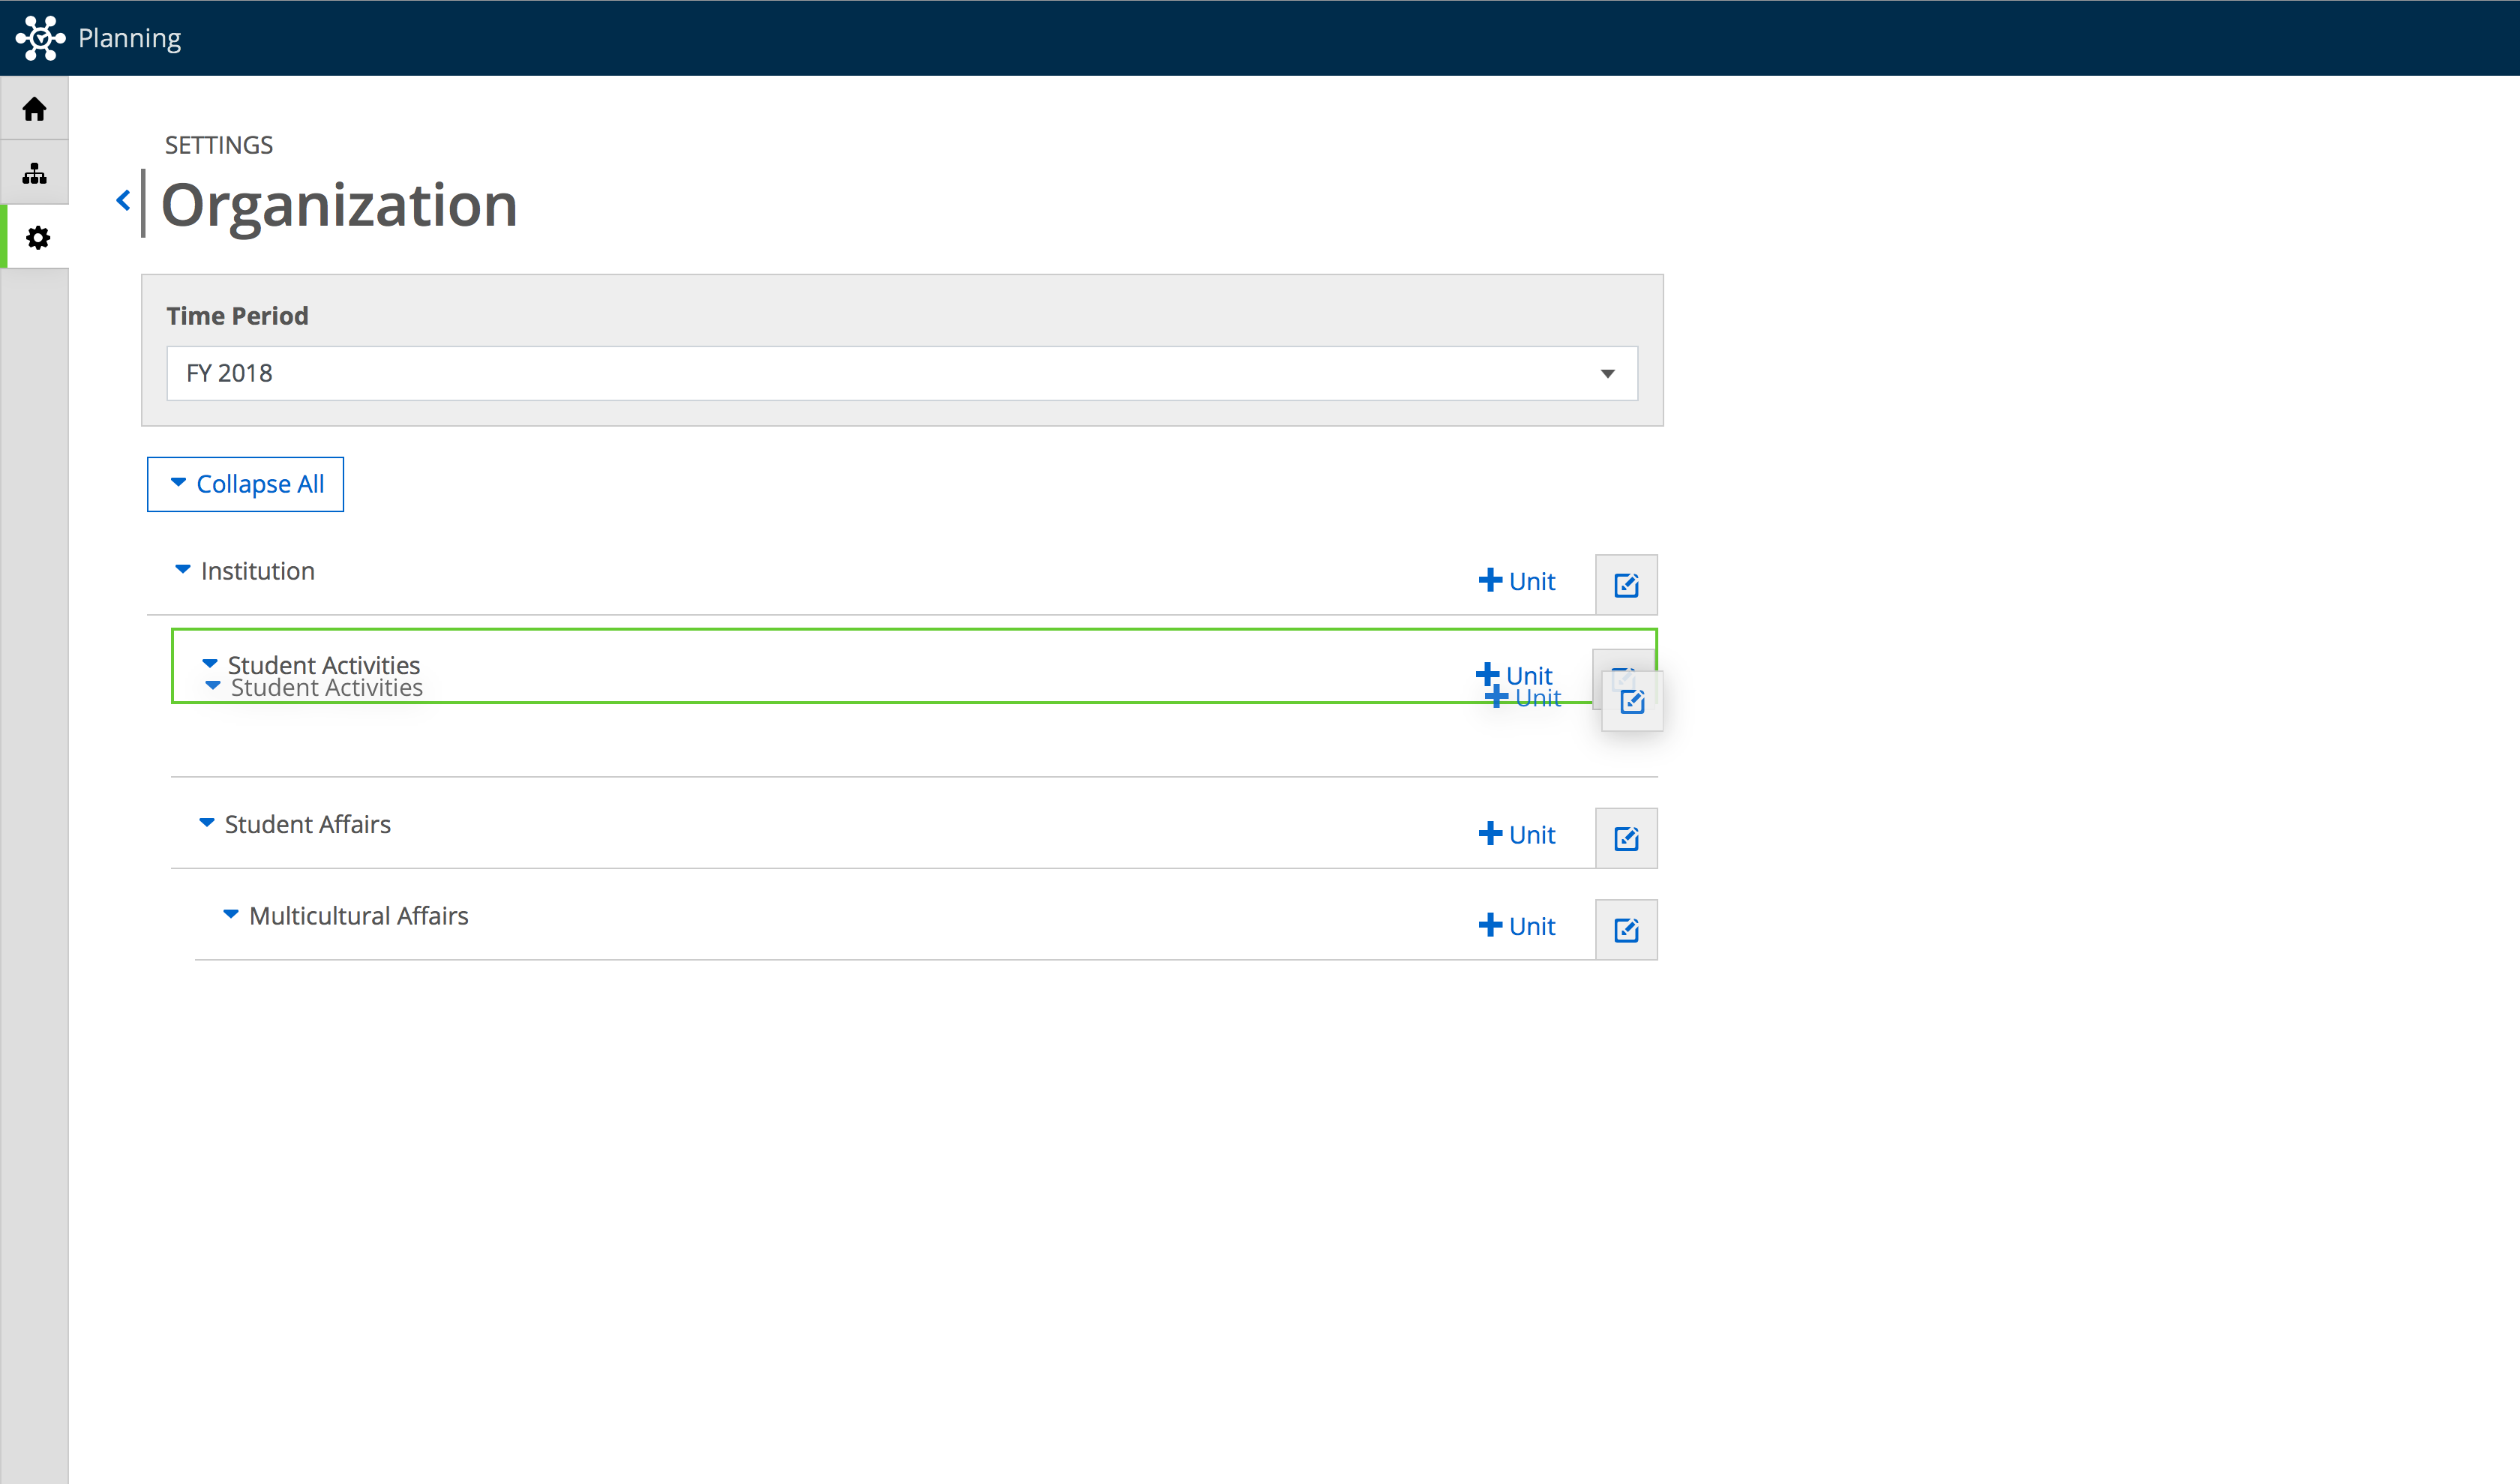Edit the Student Affairs unit
The height and width of the screenshot is (1484, 2520).
pos(1626,838)
